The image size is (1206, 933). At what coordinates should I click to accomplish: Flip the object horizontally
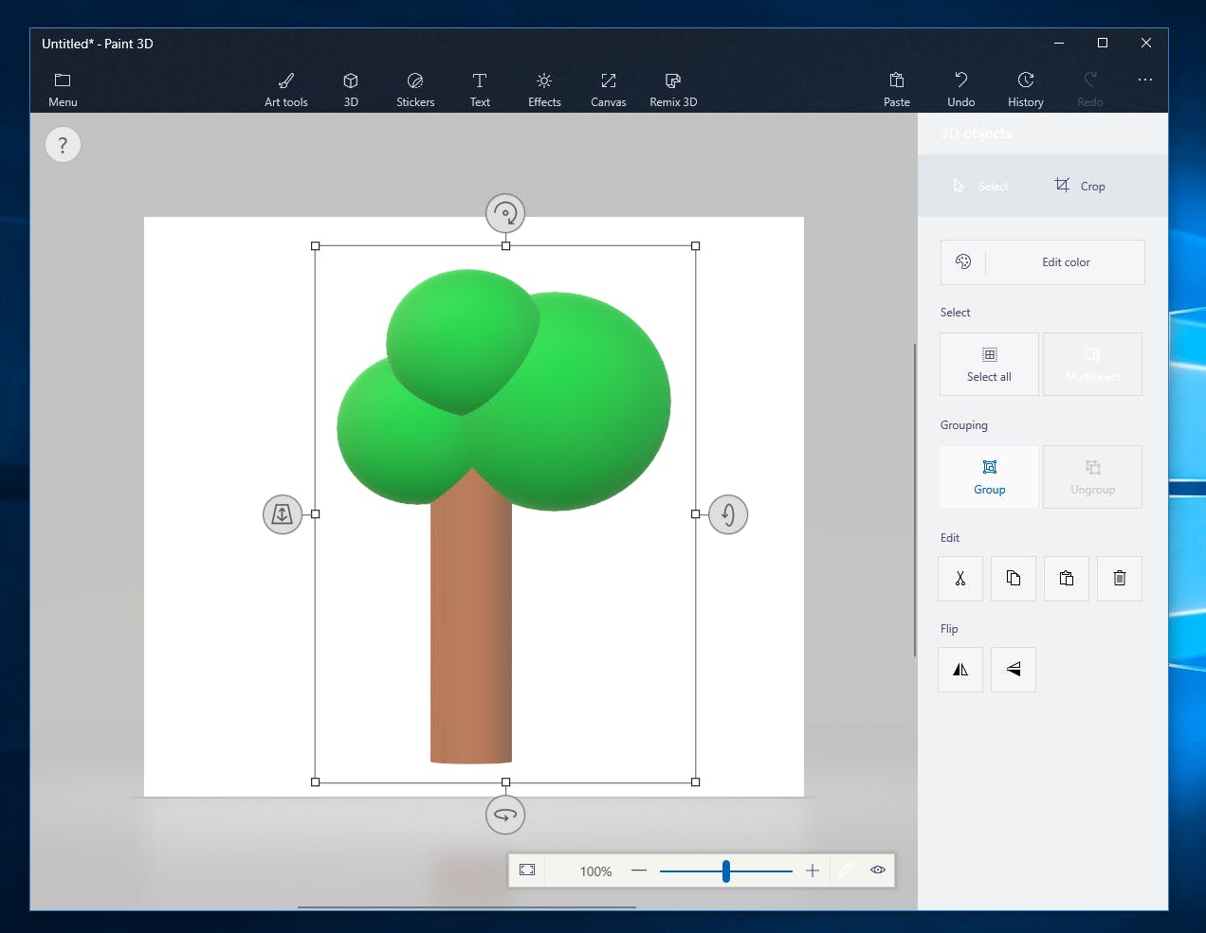(x=959, y=670)
